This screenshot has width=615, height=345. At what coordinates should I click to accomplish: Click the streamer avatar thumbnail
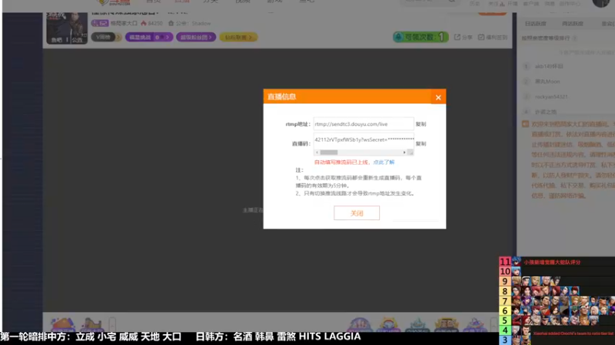[67, 28]
